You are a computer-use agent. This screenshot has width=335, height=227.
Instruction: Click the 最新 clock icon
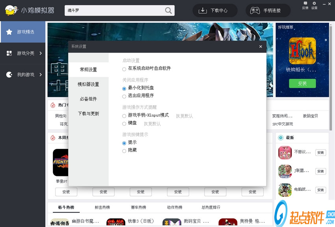[281, 138]
